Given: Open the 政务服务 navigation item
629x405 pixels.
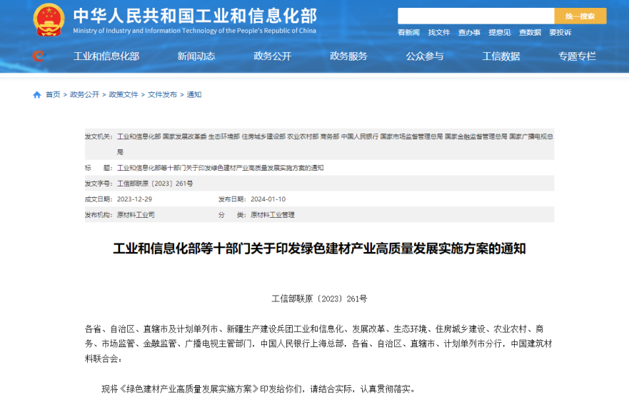Looking at the screenshot, I should click(348, 56).
